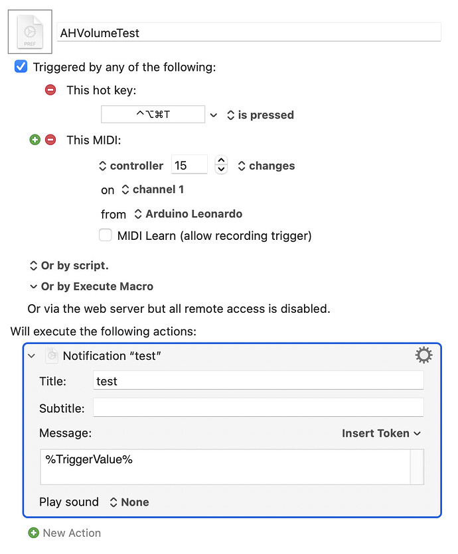Change the 'is pressed' hot key condition
This screenshot has height=554, width=458.
pyautogui.click(x=260, y=115)
